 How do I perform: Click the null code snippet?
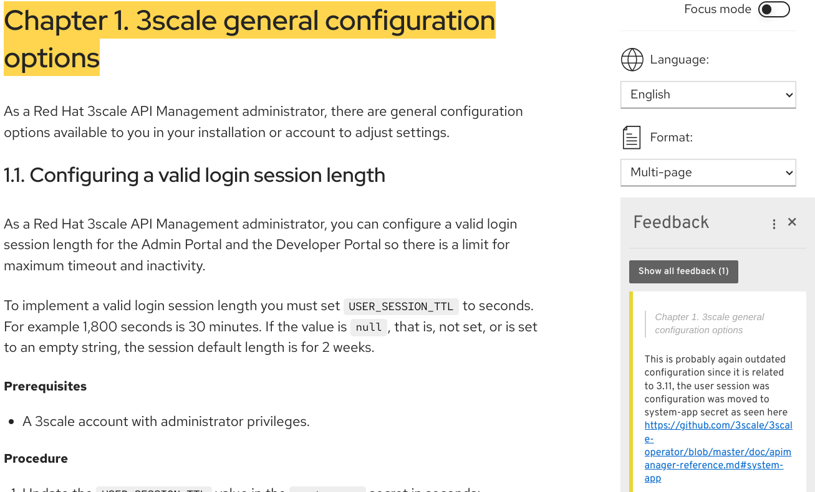[x=369, y=328]
